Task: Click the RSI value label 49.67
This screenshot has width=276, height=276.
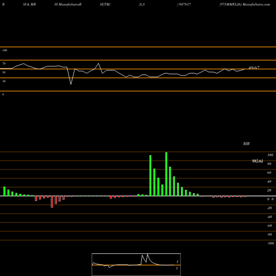Action: click(254, 68)
